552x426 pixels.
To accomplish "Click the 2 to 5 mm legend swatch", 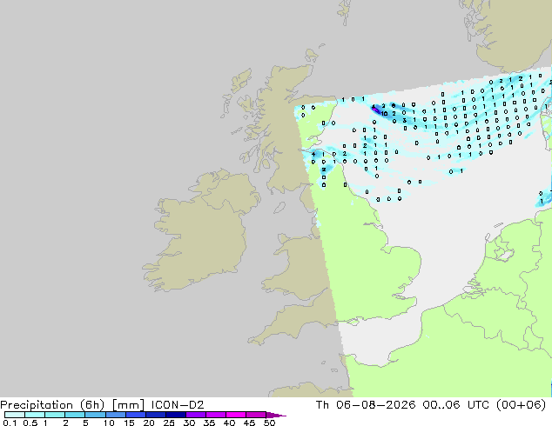I will click(x=75, y=415).
